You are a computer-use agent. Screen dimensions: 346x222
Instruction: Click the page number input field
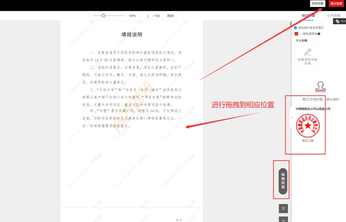(x=148, y=16)
